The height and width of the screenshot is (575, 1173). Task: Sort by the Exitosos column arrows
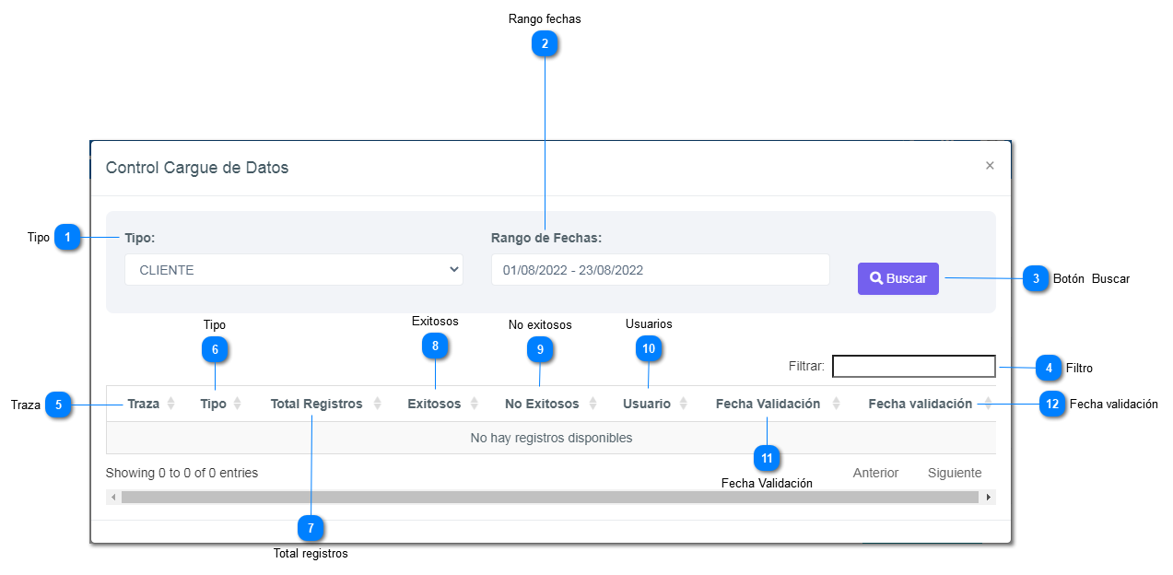pyautogui.click(x=475, y=404)
